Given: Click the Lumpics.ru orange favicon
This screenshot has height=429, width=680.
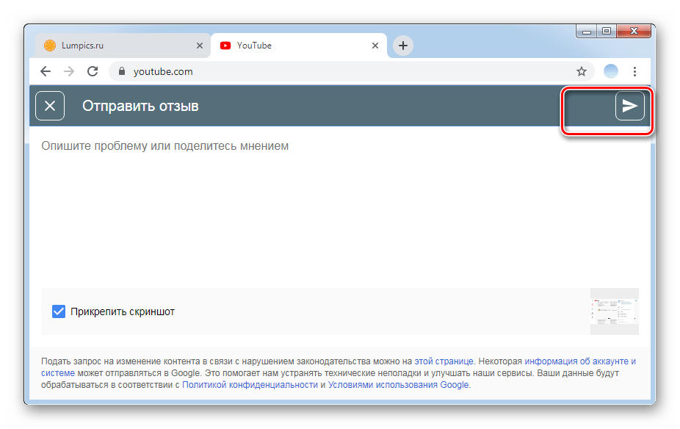Looking at the screenshot, I should pyautogui.click(x=50, y=46).
